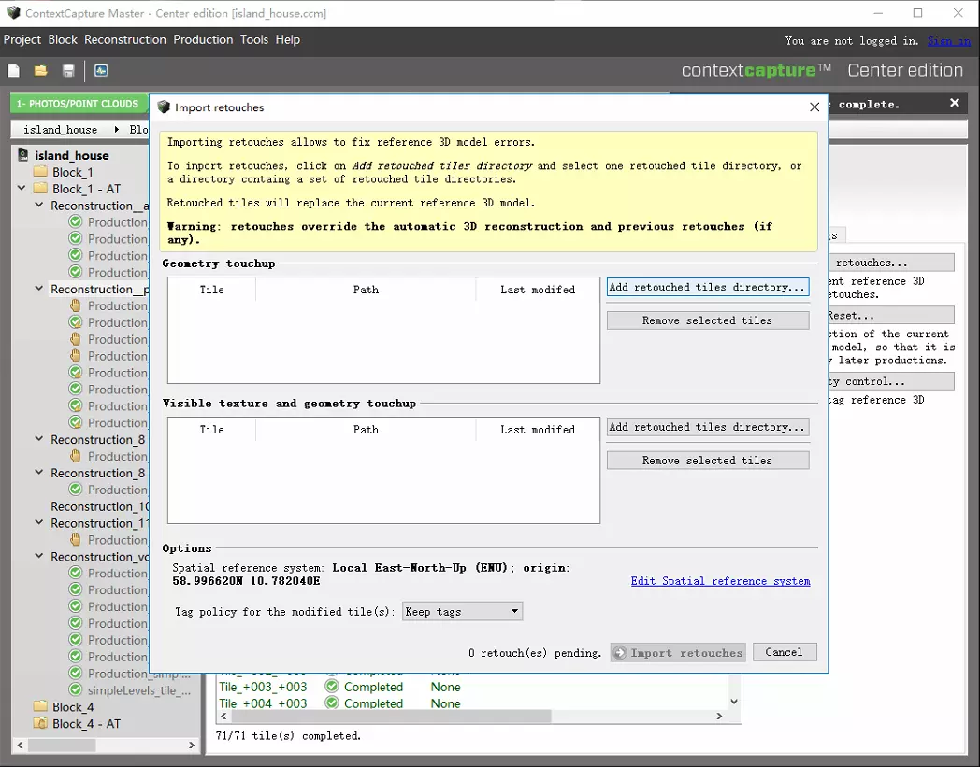Click completed icon of Tile_+003_+003 row
The width and height of the screenshot is (980, 767).
tap(332, 686)
